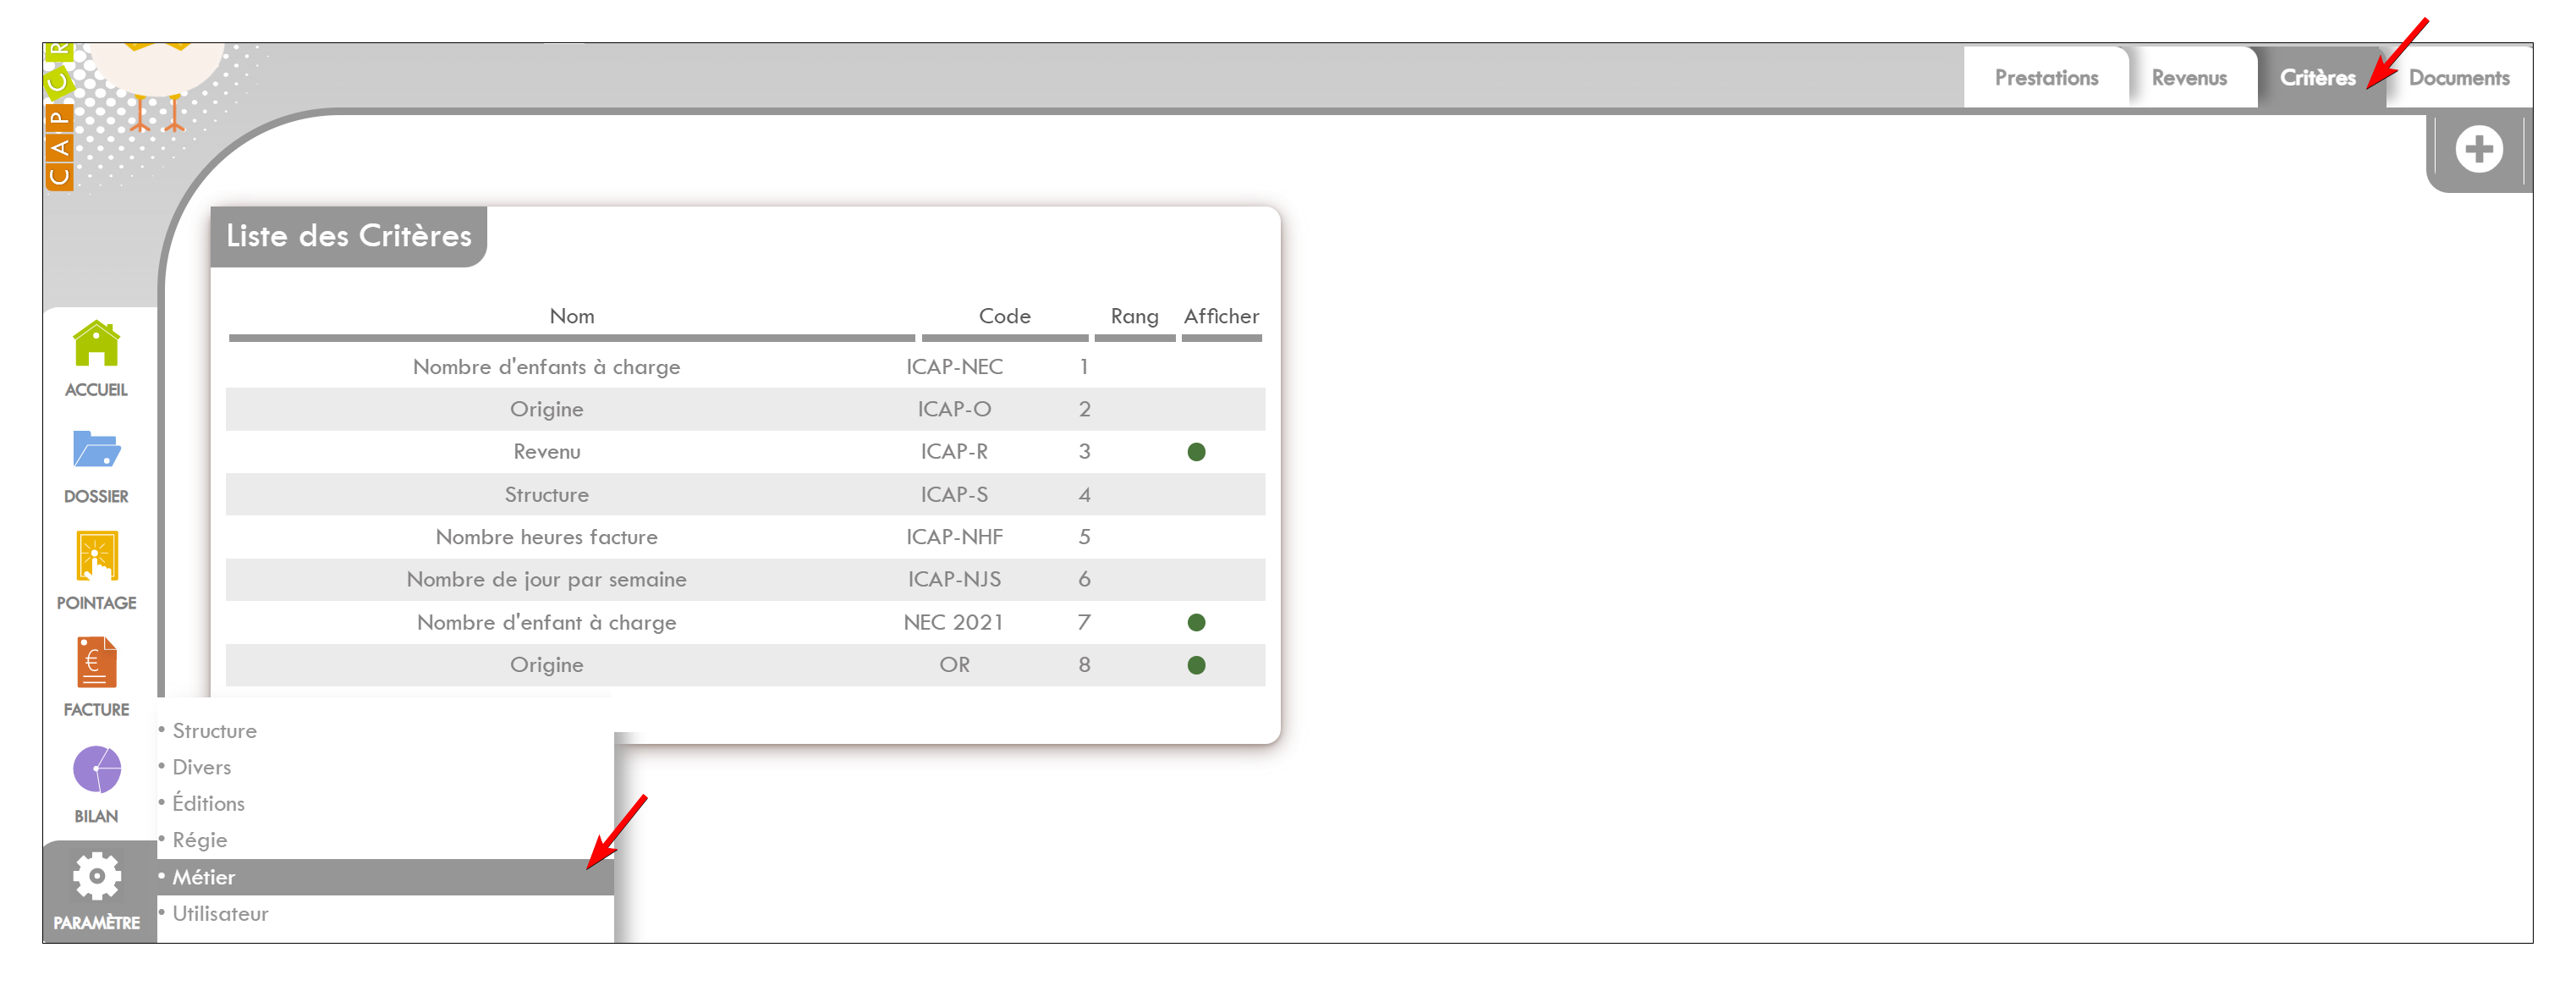The image size is (2576, 986).
Task: Toggle the Afficher green dot for NEC 2021
Action: (x=1196, y=623)
